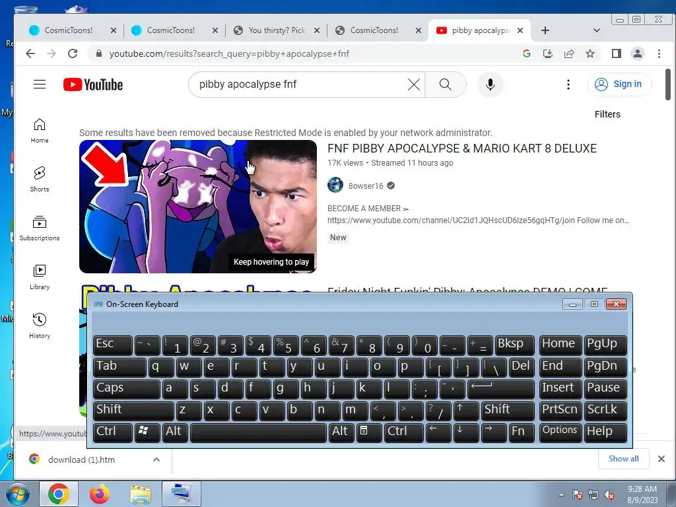Open Home in YouTube sidebar

(x=40, y=131)
